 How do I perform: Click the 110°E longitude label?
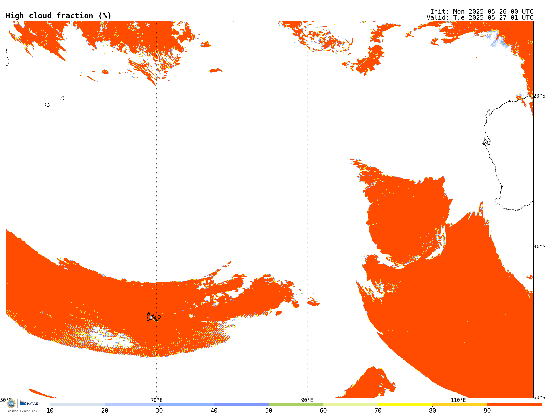[458, 400]
